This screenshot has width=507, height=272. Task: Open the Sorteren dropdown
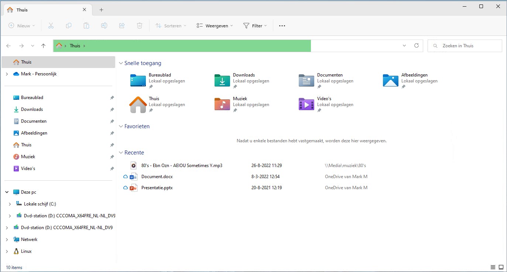coord(171,25)
